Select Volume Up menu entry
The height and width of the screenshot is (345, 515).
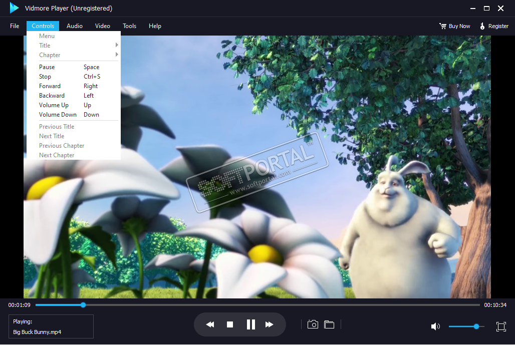pyautogui.click(x=74, y=105)
